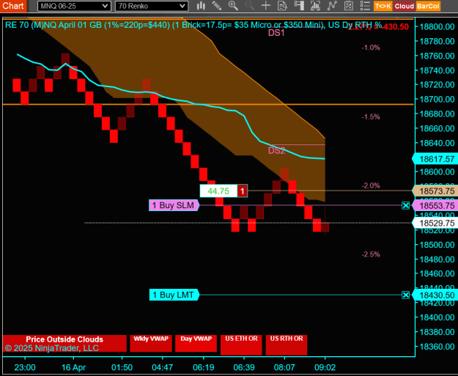Toggle the Cloud button
This screenshot has width=458, height=376.
click(405, 6)
